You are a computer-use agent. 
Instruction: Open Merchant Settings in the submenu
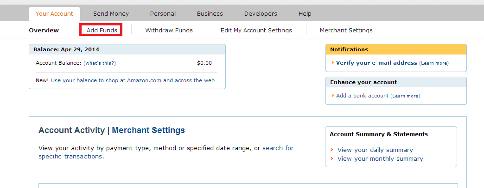[x=346, y=30]
